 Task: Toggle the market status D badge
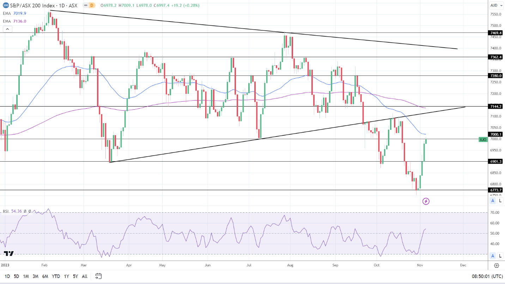point(92,5)
